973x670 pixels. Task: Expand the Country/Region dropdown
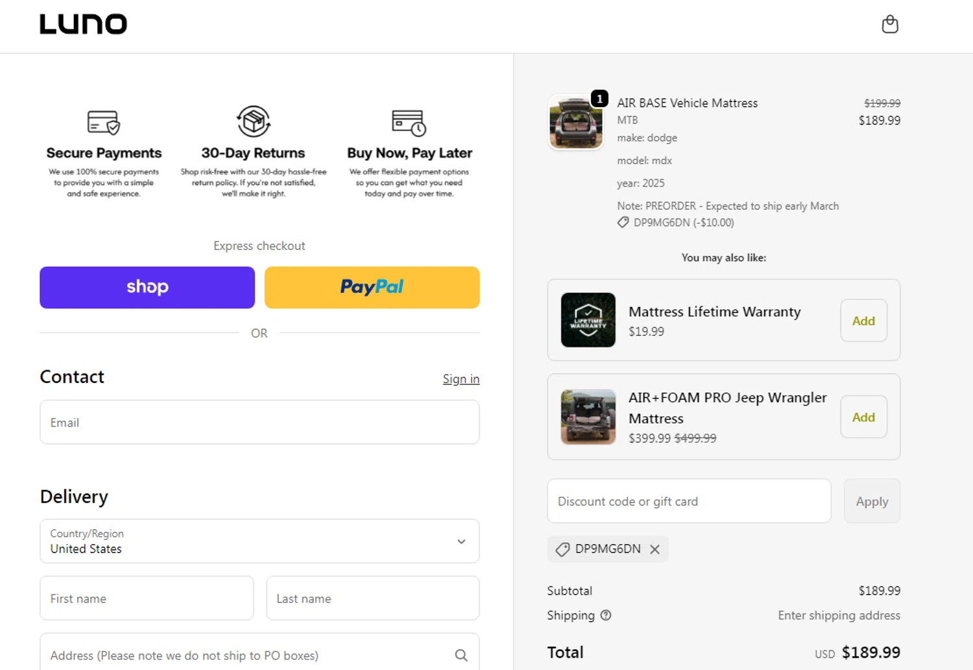pyautogui.click(x=259, y=541)
